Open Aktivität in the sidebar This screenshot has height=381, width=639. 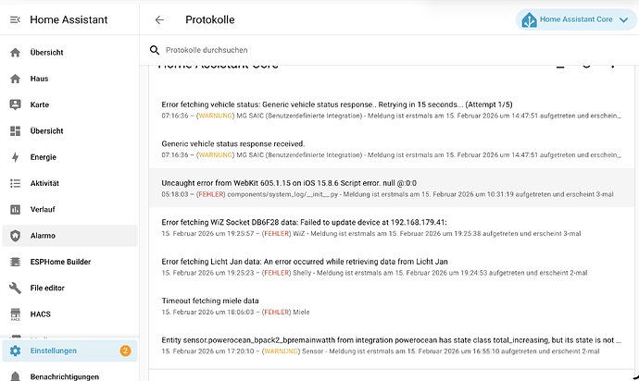pos(69,183)
